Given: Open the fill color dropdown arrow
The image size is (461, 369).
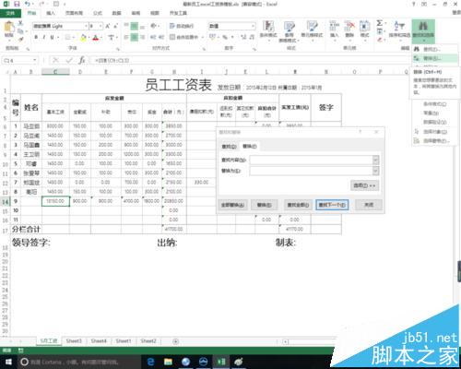Looking at the screenshot, I should coord(89,38).
